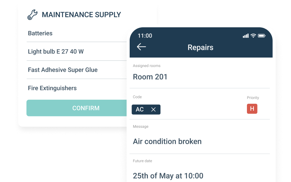Tap the Wi-Fi status icon
The height and width of the screenshot is (182, 291).
[253, 36]
